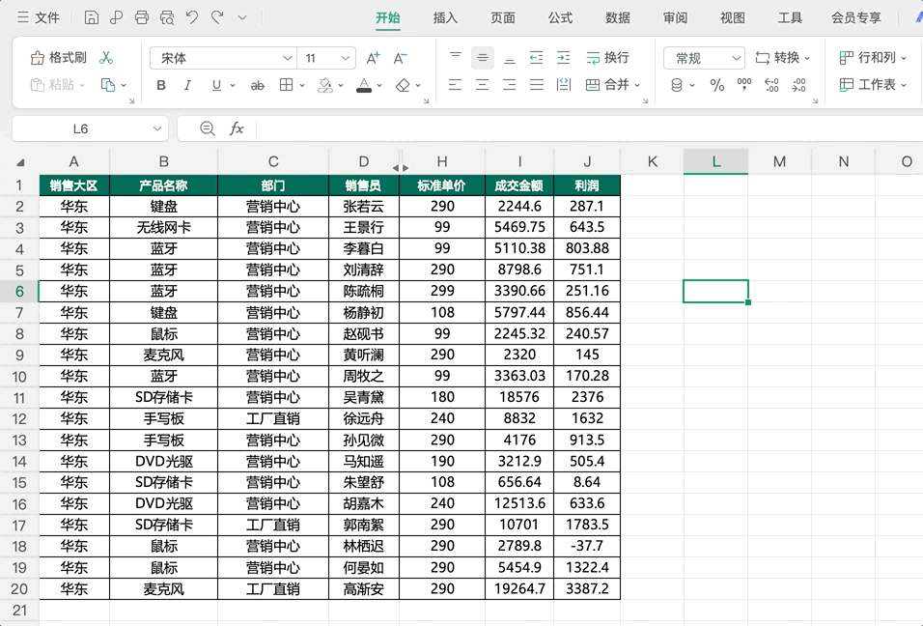923x626 pixels.
Task: Switch to the 审阅 Review tab
Action: click(675, 17)
